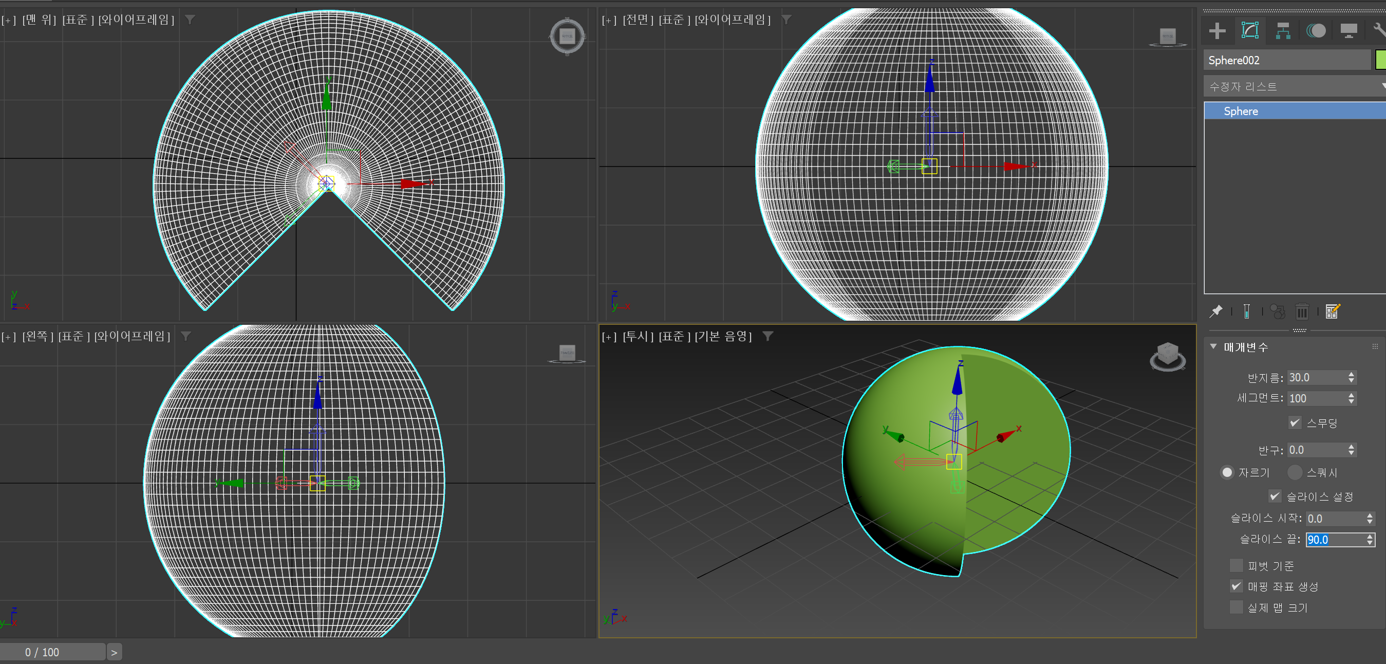Open the [와이어프레임] shading menu in Top viewport
Image resolution: width=1386 pixels, height=664 pixels.
point(136,20)
